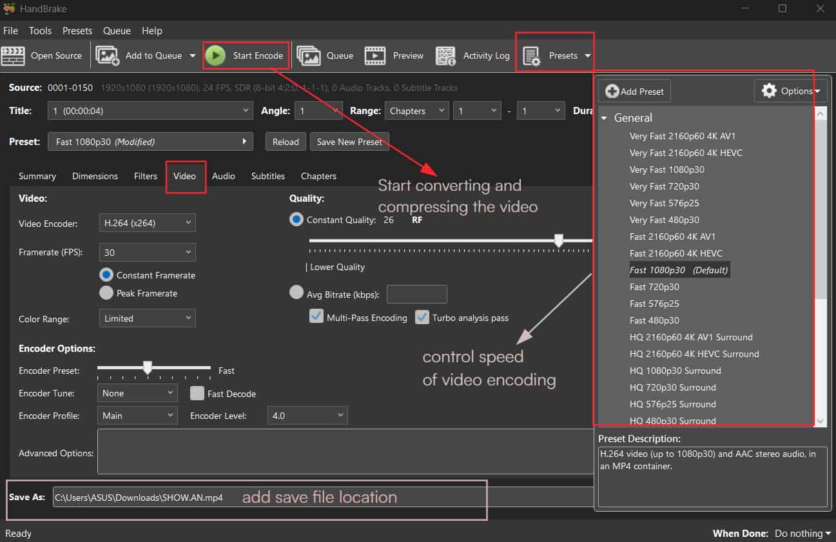Select the Fast 2160p60 4K HEVC preset
Viewport: 836px width, 542px height.
tap(676, 253)
